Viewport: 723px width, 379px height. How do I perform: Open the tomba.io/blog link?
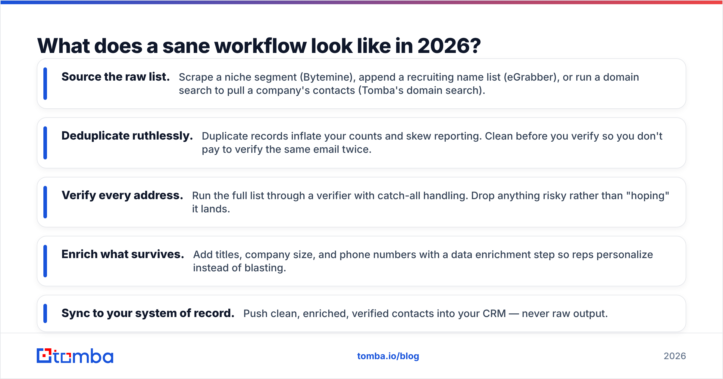(x=388, y=356)
